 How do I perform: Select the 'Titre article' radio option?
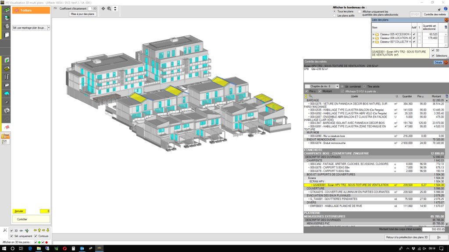click(364, 86)
